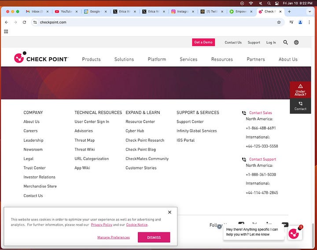Open the Support link in the top bar
This screenshot has height=250, width=317.
click(x=254, y=42)
